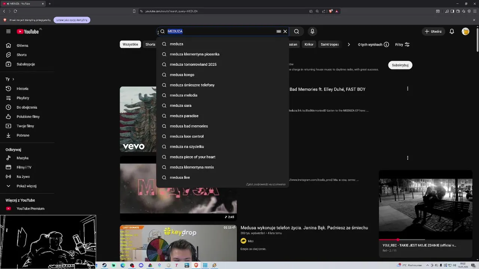Choose suggestion 'medusa live'
Screen dimensions: 479x269
(x=223, y=177)
